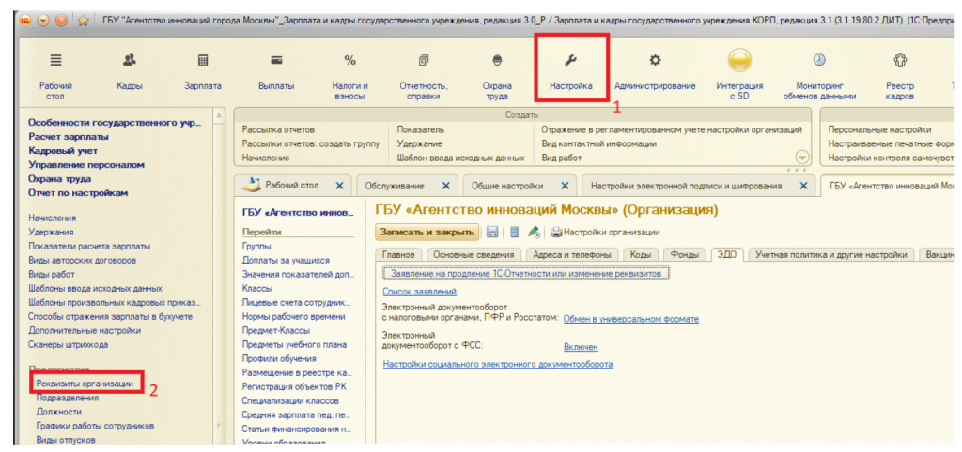This screenshot has width=962, height=452.
Task: Click left panel scrollbar up arrow
Action: (x=220, y=115)
